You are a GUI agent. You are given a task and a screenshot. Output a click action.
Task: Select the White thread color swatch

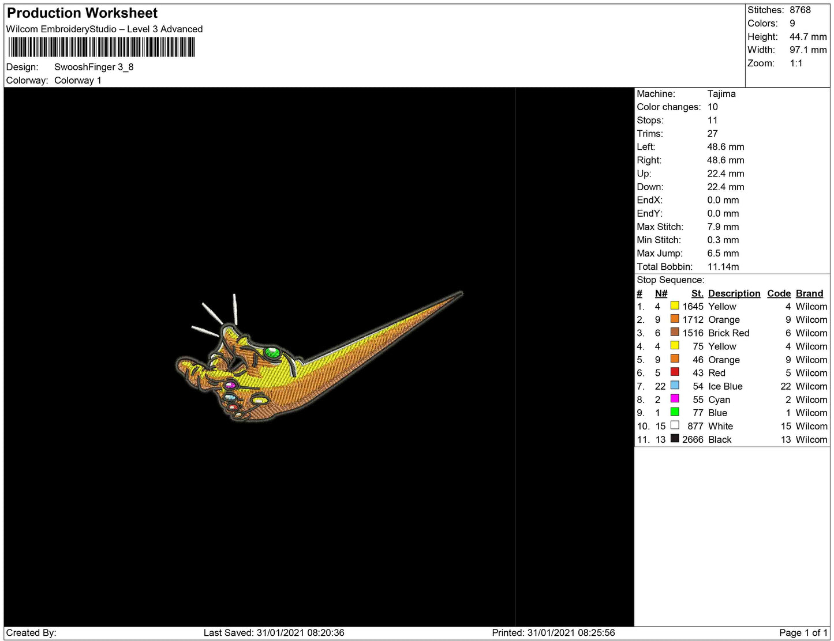(674, 425)
